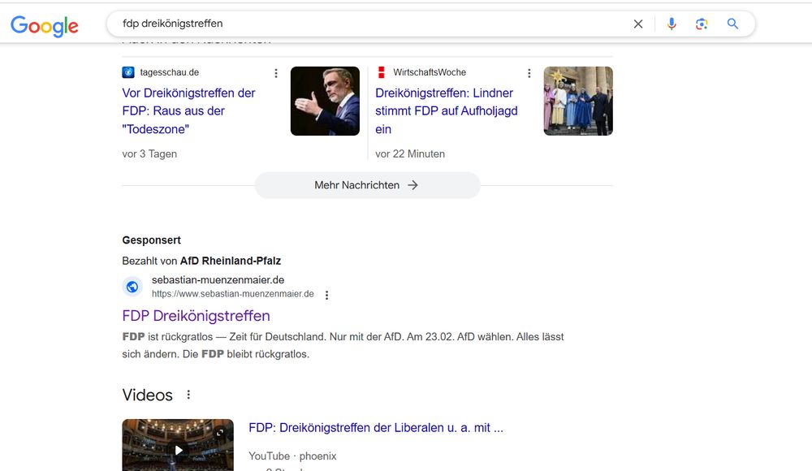Click the sebastian-muenzenmaier.de globe favicon
This screenshot has height=471, width=812.
pyautogui.click(x=132, y=287)
